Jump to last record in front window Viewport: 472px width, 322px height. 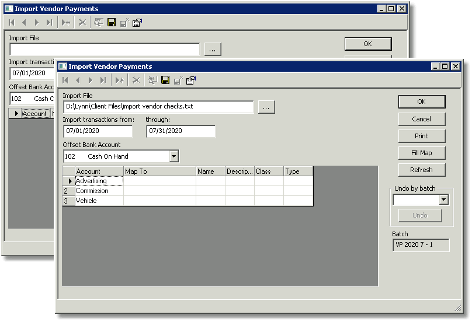click(x=103, y=80)
